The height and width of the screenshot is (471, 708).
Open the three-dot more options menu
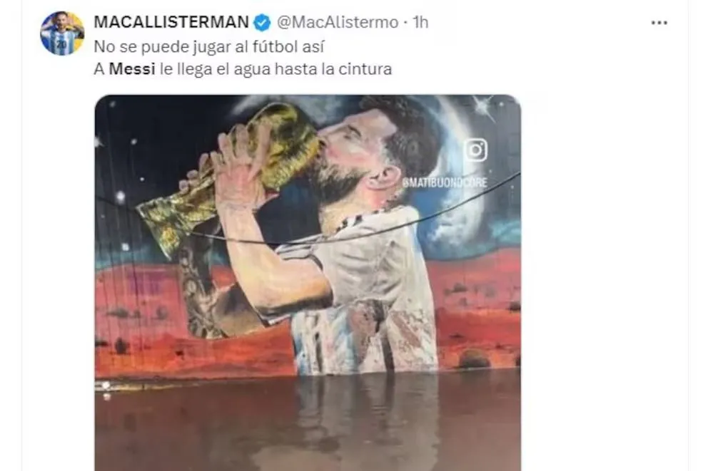tap(659, 23)
